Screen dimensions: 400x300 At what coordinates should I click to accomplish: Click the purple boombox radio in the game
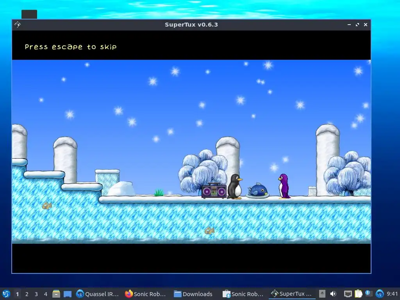tap(214, 191)
